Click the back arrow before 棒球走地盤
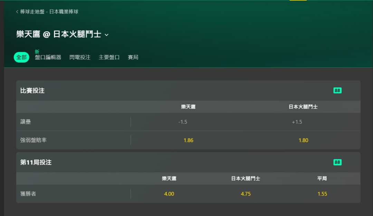373x216 pixels. [x=17, y=12]
